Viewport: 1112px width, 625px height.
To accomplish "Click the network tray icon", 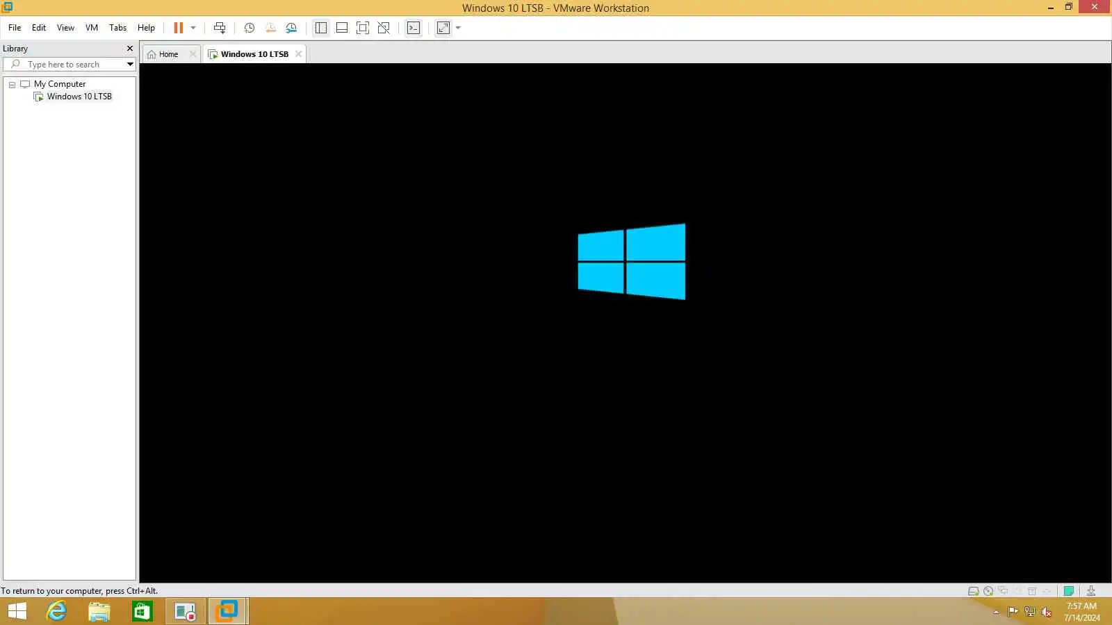I will [1029, 612].
